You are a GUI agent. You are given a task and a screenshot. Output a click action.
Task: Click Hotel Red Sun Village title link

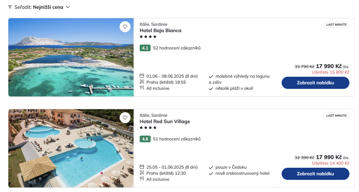165,122
